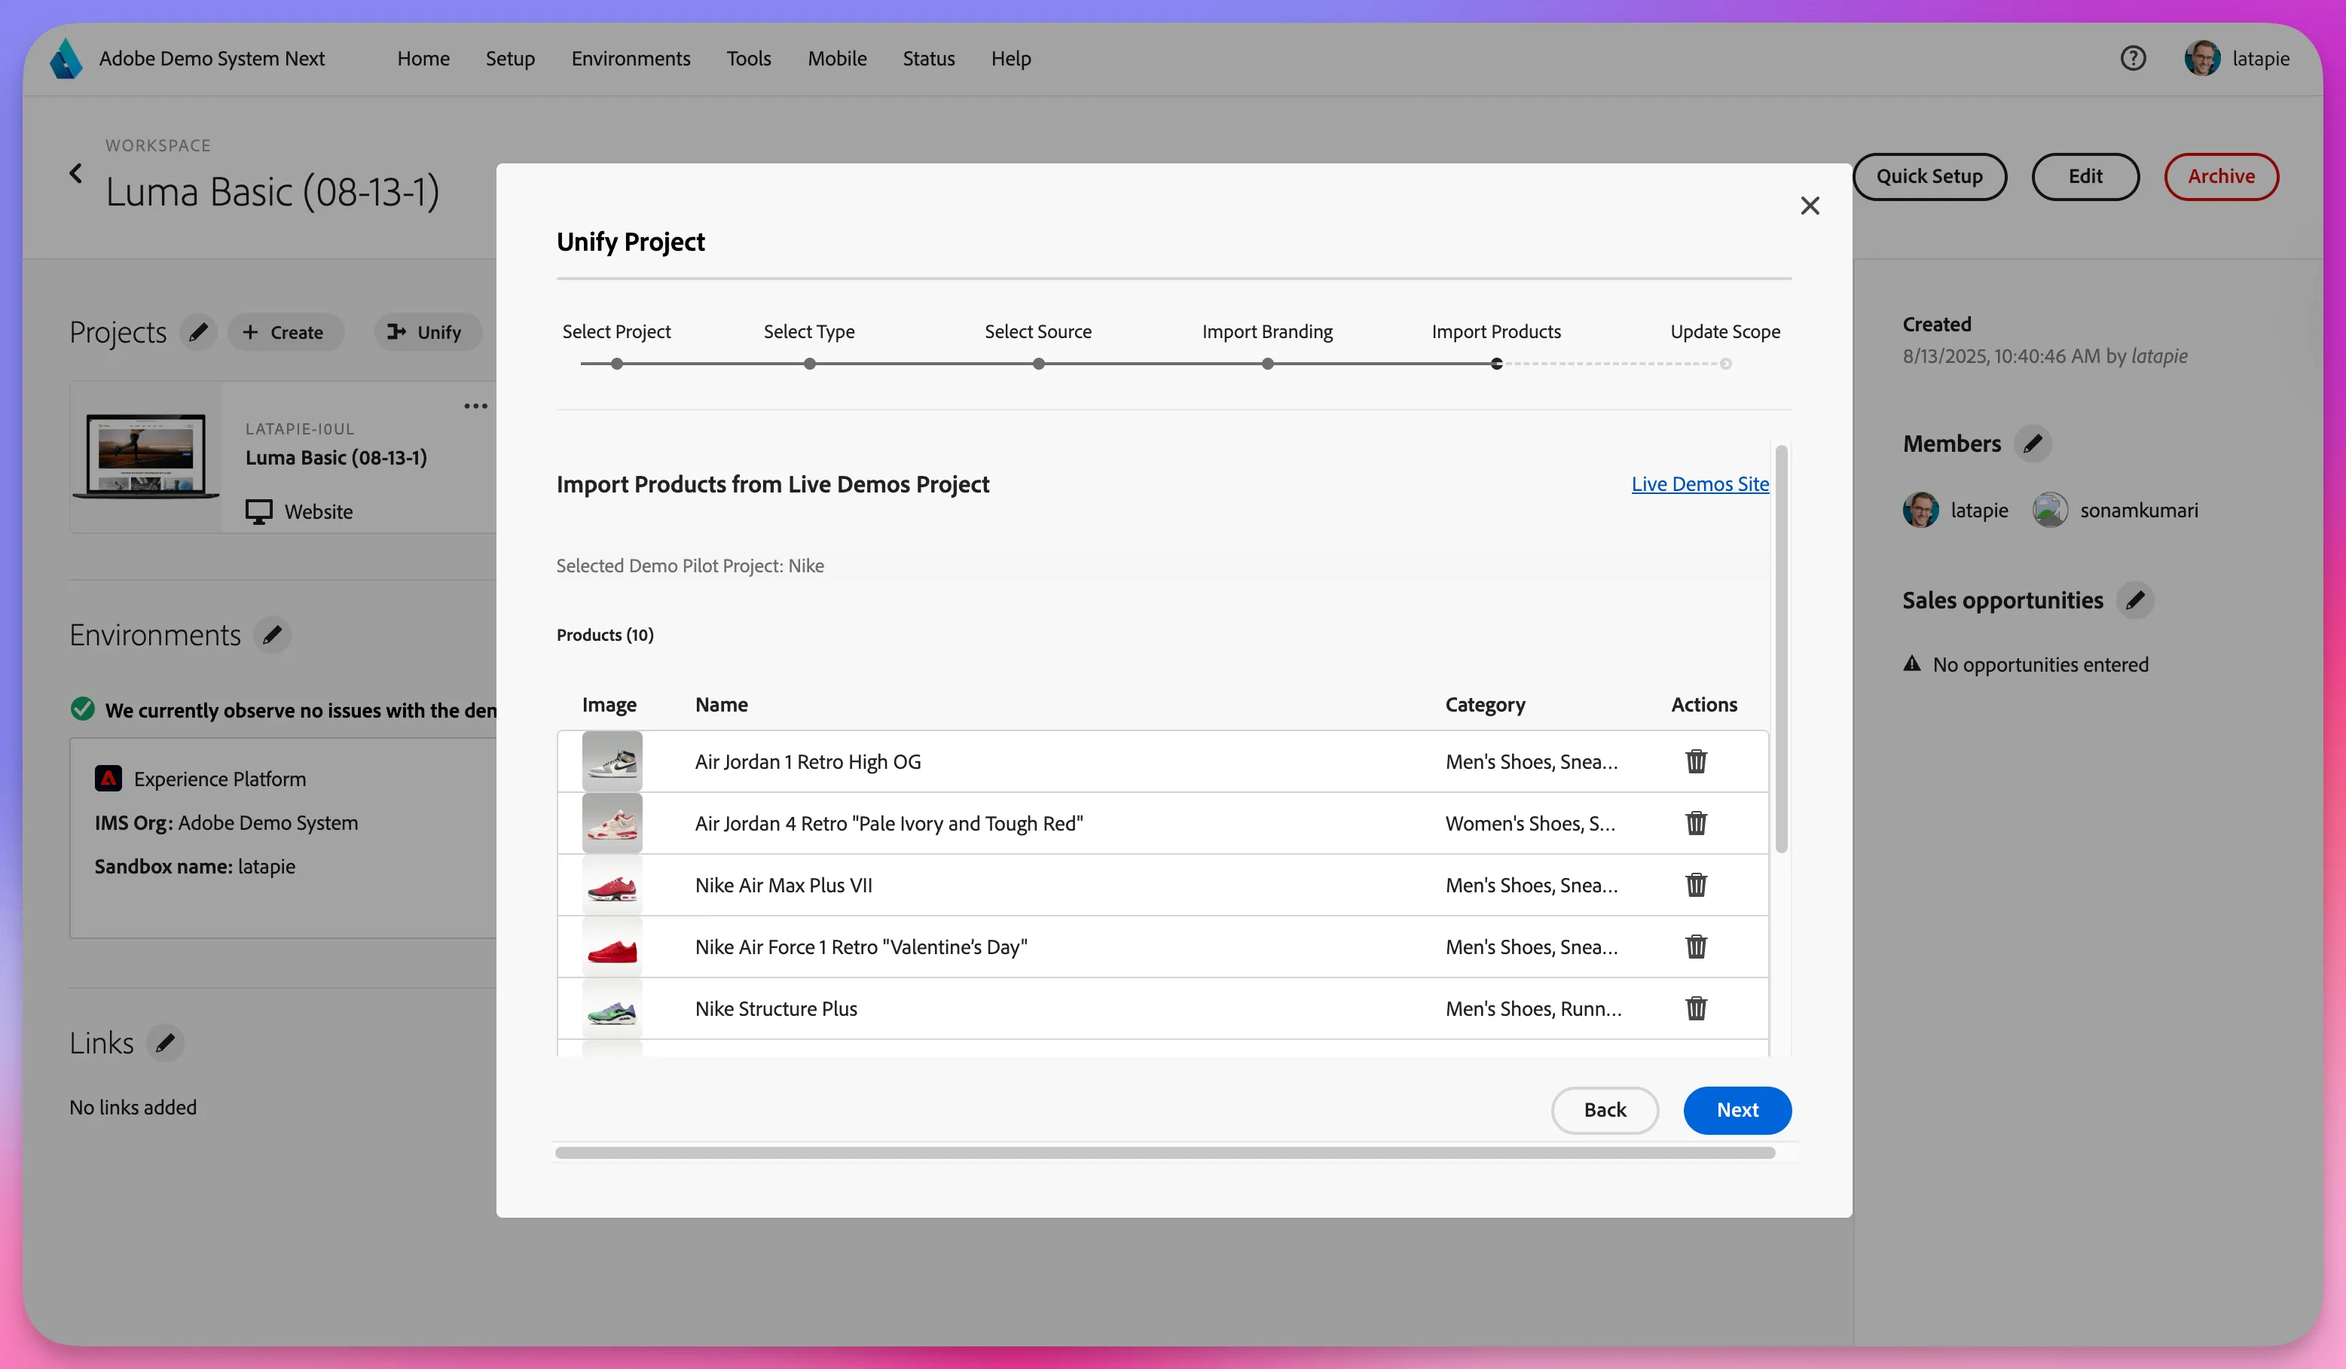Click the dialog's horizontal scrollbar
Screen dimensions: 2346x1369
pos(1165,1152)
